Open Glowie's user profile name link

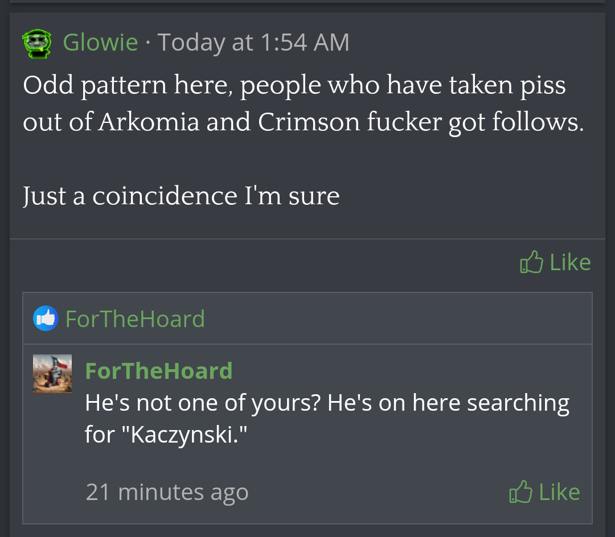[100, 43]
